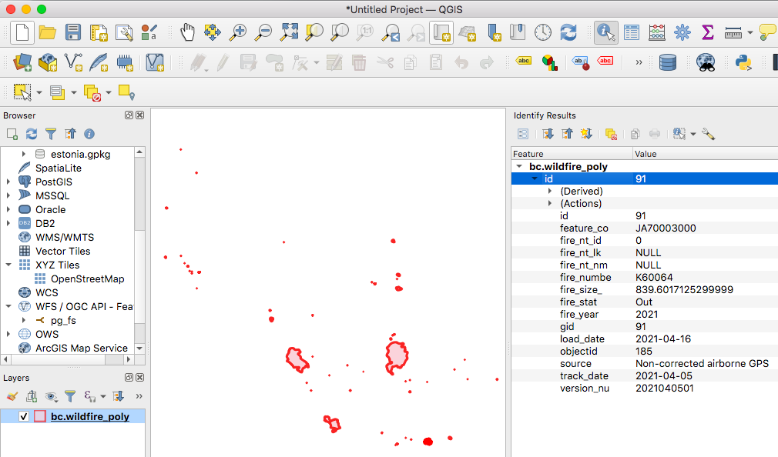Save the project with the floppy icon
The height and width of the screenshot is (457, 778).
coord(73,33)
